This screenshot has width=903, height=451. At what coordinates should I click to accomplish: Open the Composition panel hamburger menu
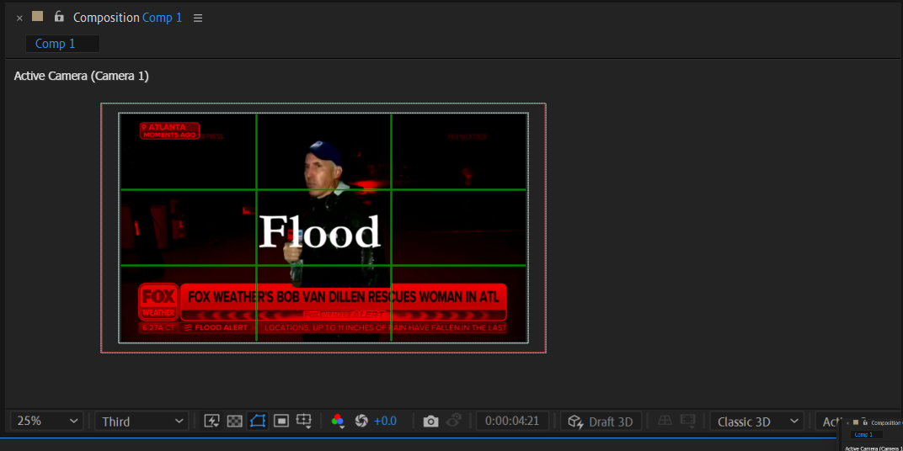click(x=198, y=18)
